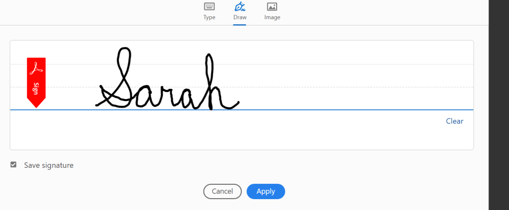Click the dark panel on the right edge
Screen dimensions: 509x210
coord(499,105)
